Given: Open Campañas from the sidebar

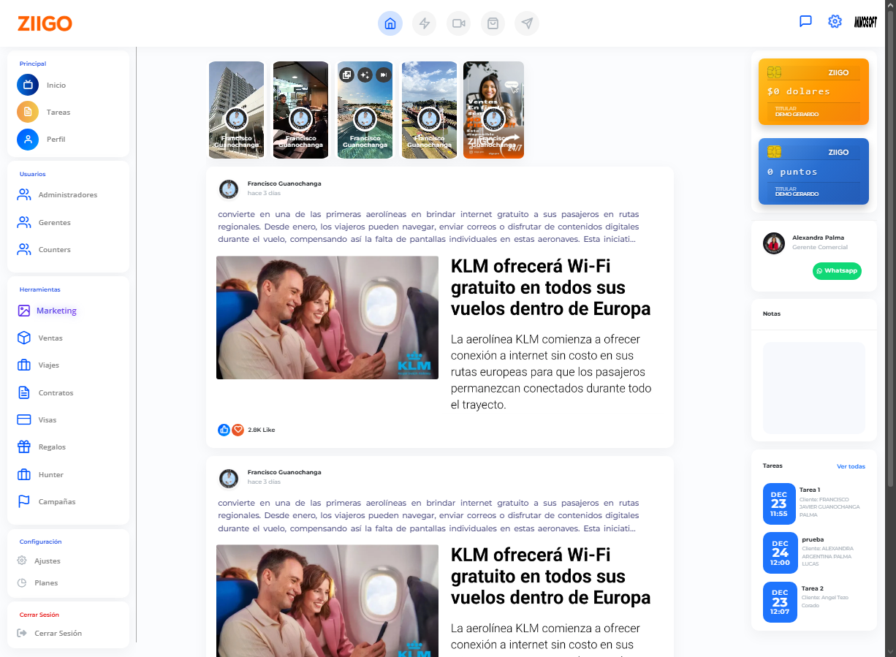Looking at the screenshot, I should pyautogui.click(x=57, y=502).
